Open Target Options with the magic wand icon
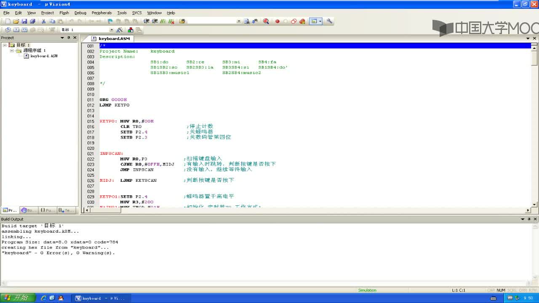This screenshot has width=539, height=303. pos(119,30)
